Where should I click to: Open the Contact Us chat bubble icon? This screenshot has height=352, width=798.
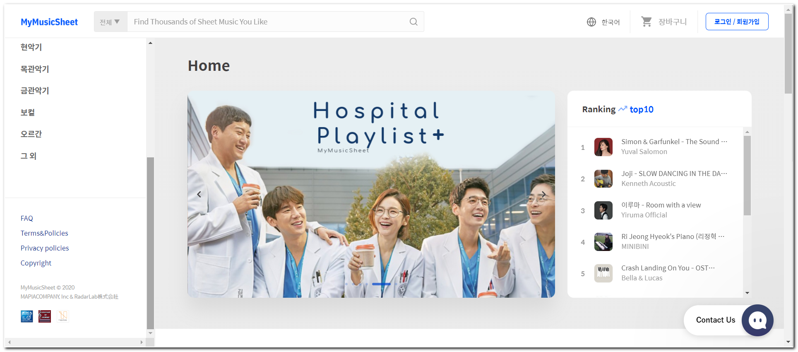pos(757,320)
